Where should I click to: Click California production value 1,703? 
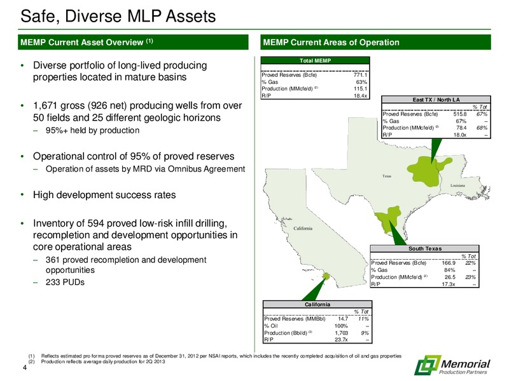point(341,333)
